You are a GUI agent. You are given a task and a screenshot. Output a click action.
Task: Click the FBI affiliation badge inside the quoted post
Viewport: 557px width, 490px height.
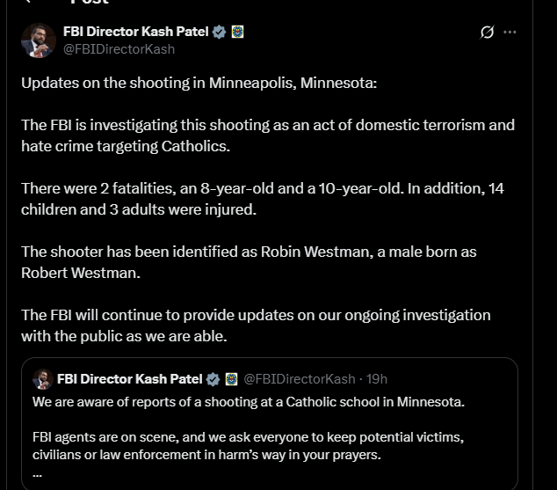click(x=232, y=379)
